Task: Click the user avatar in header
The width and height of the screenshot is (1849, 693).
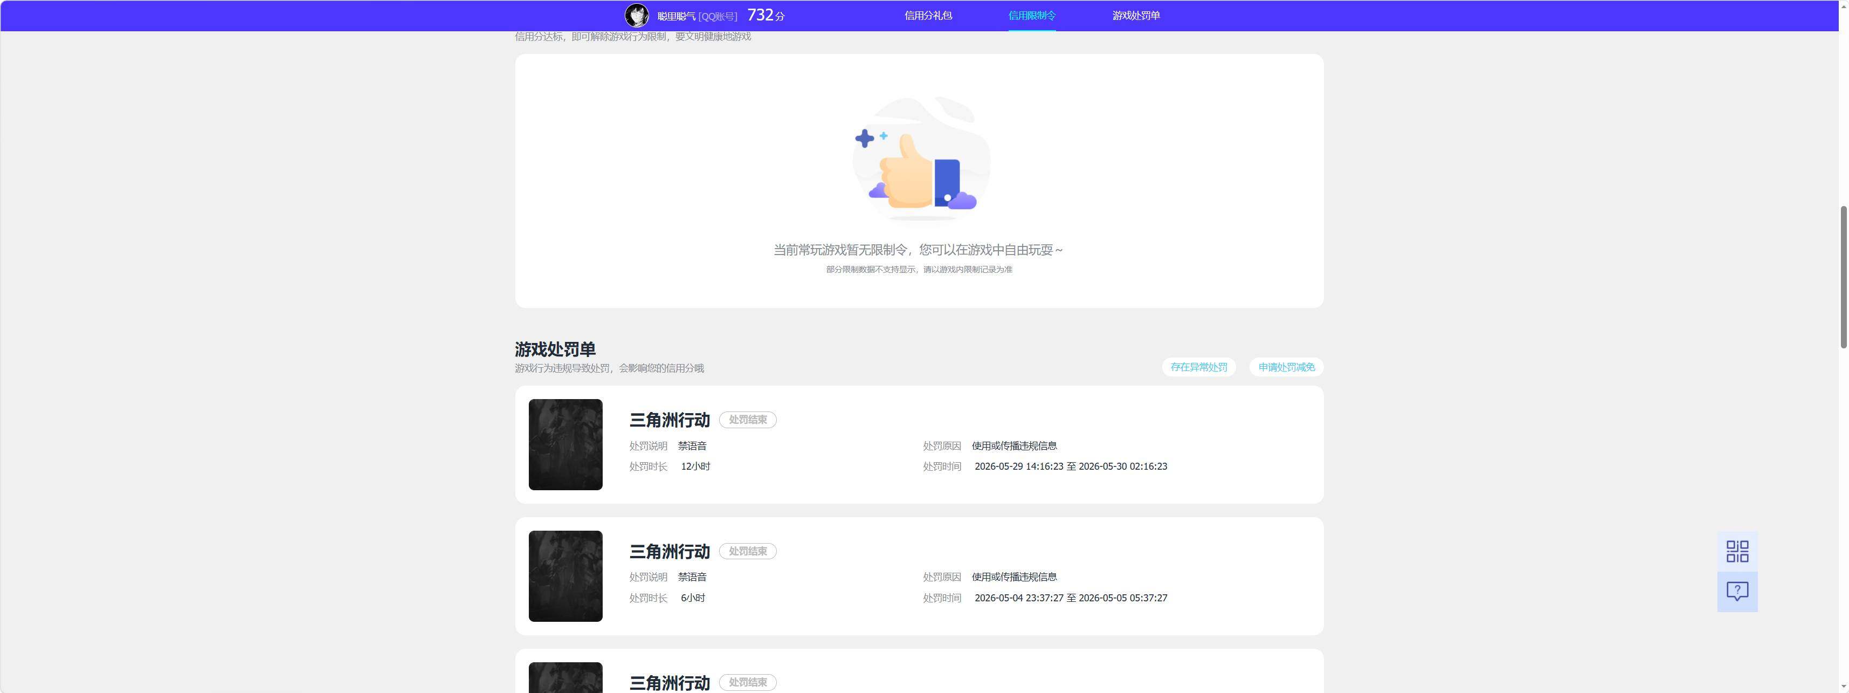Action: (x=636, y=15)
